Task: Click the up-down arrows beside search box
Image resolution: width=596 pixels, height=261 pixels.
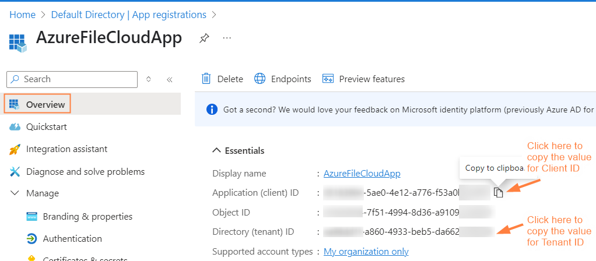Action: 149,79
